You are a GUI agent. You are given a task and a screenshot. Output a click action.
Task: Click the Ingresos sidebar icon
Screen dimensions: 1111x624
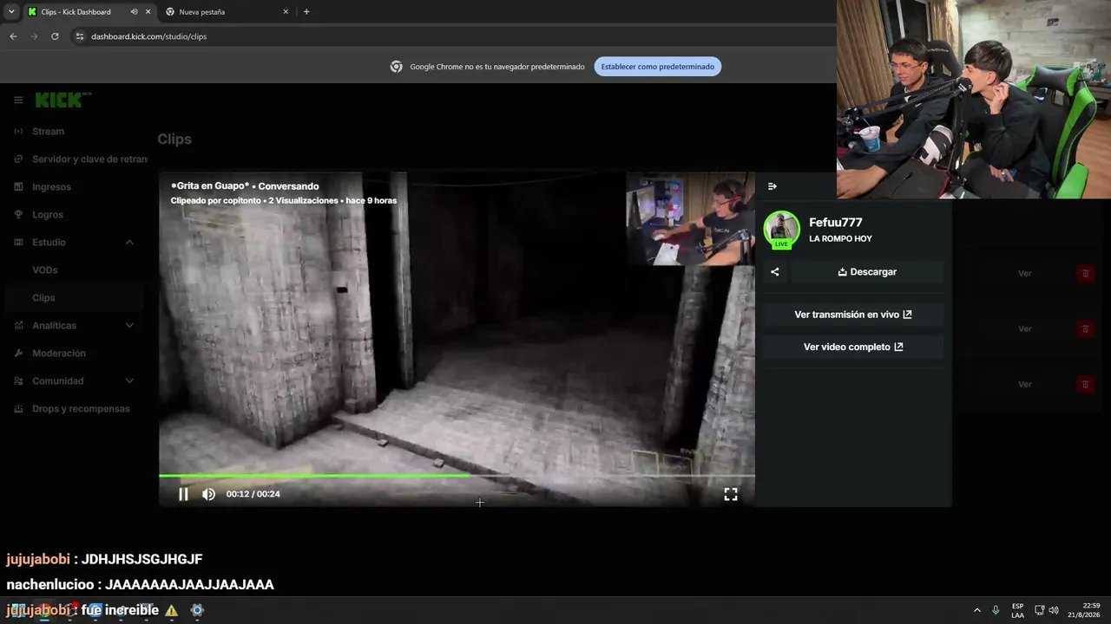coord(18,187)
